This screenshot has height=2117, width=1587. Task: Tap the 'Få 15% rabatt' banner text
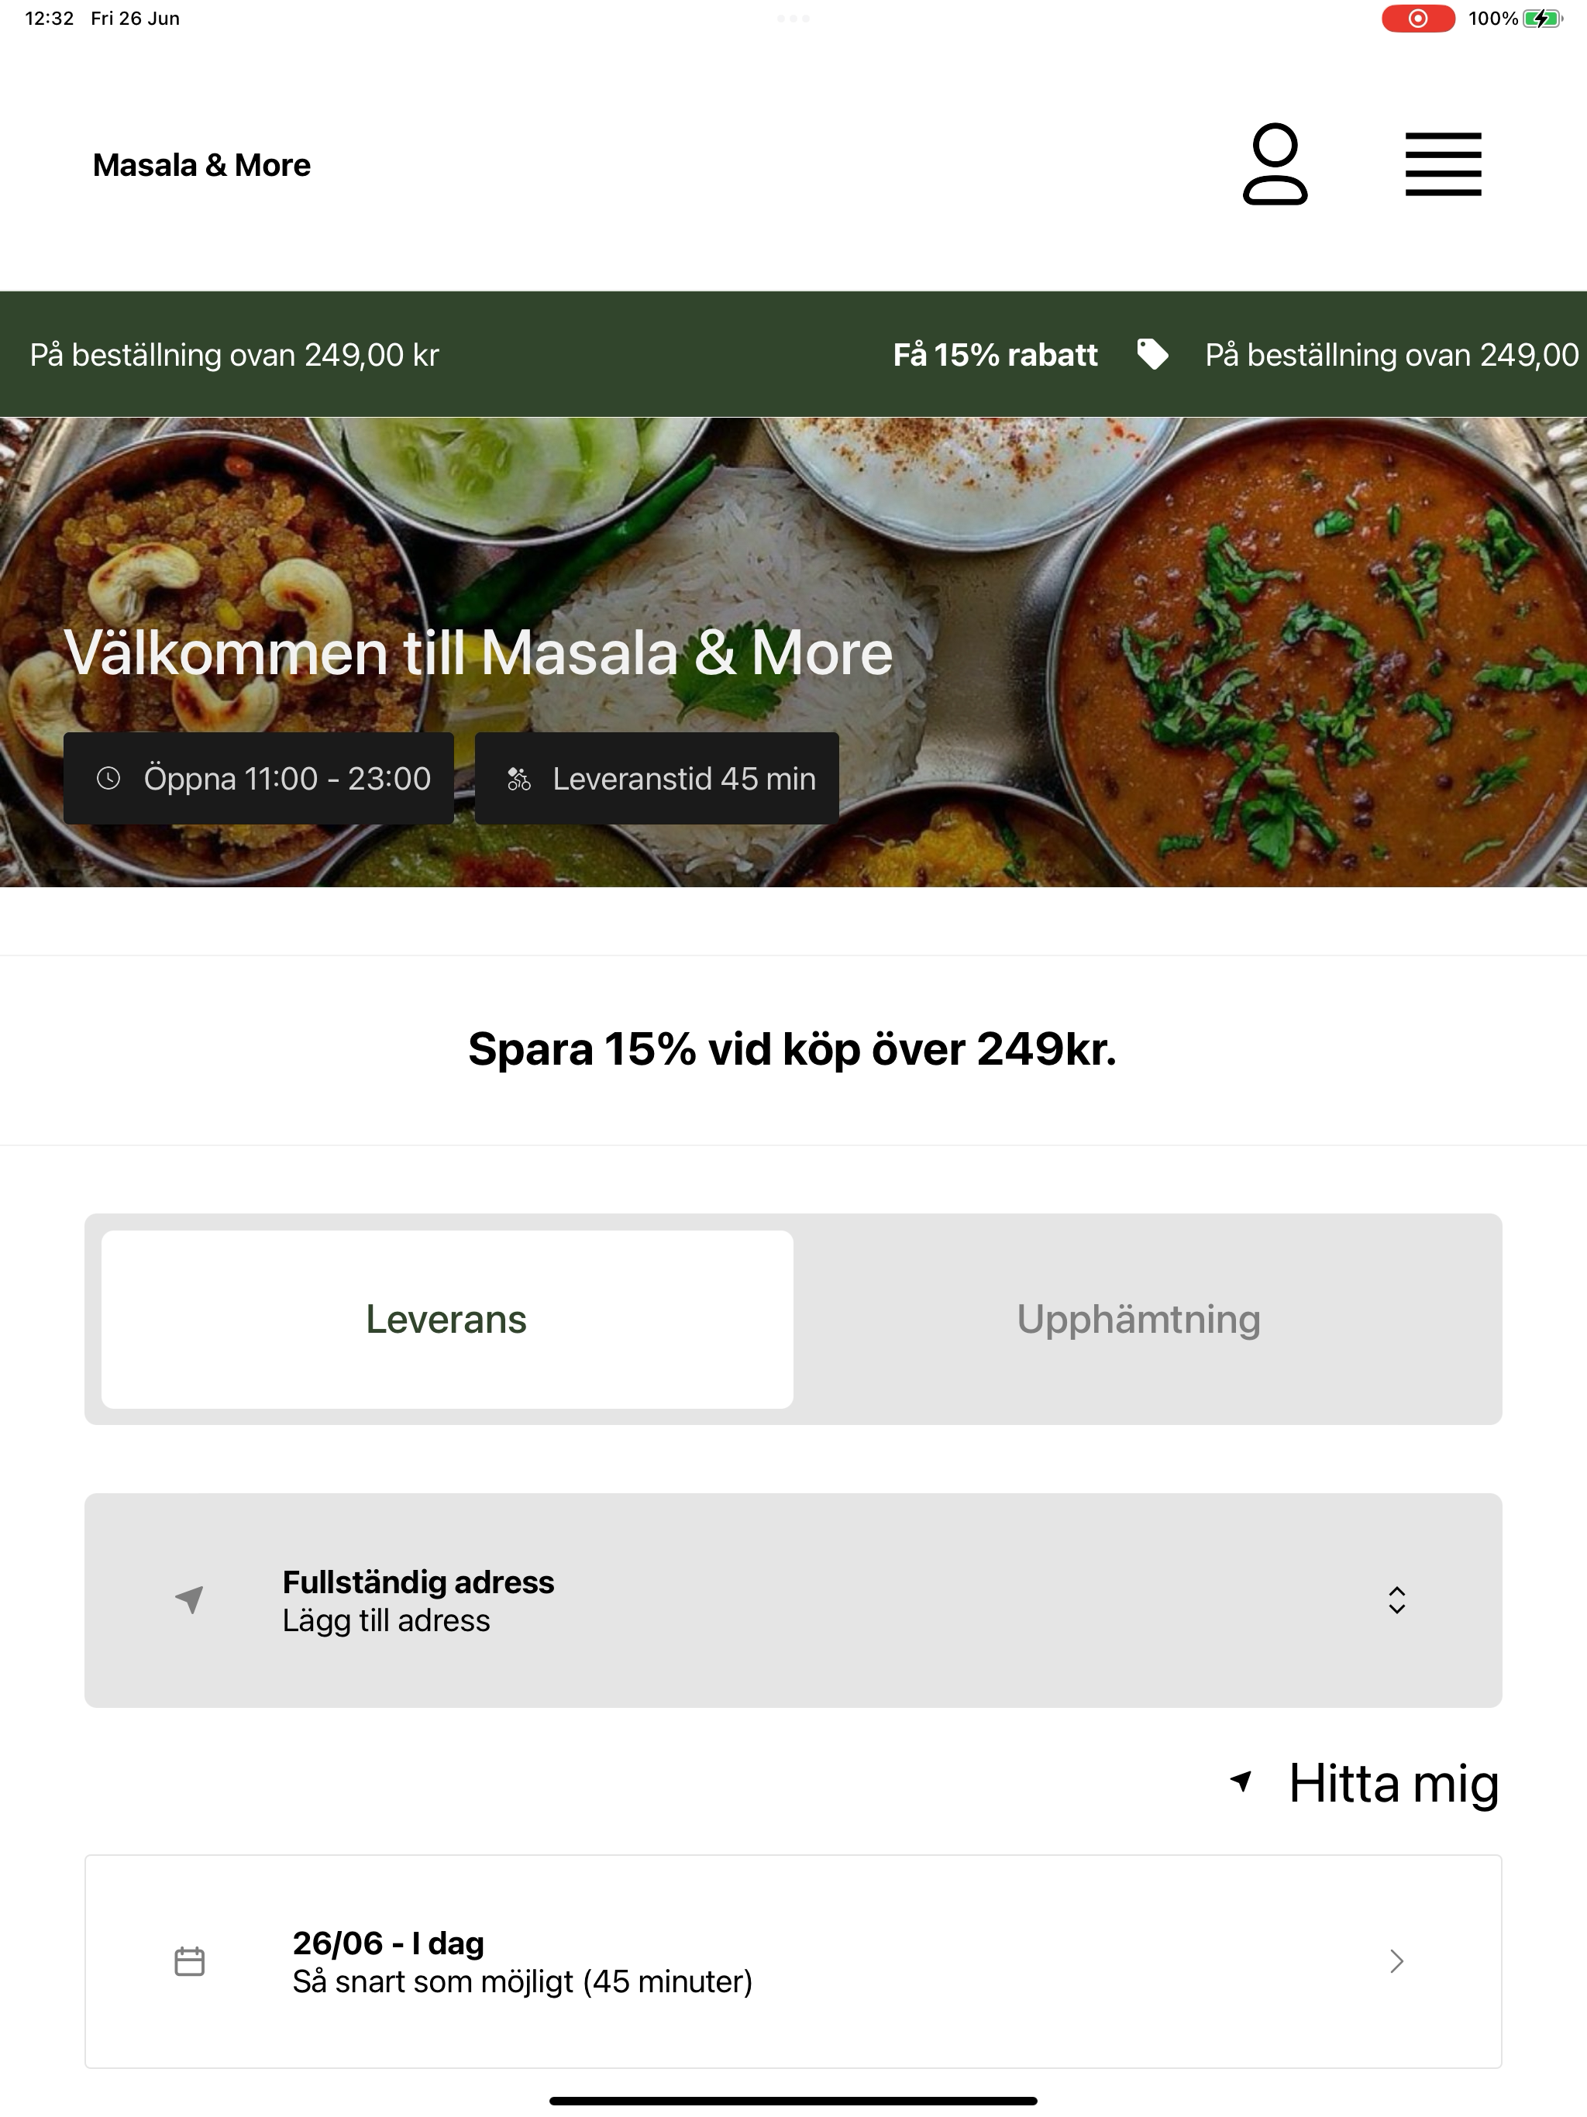point(996,355)
